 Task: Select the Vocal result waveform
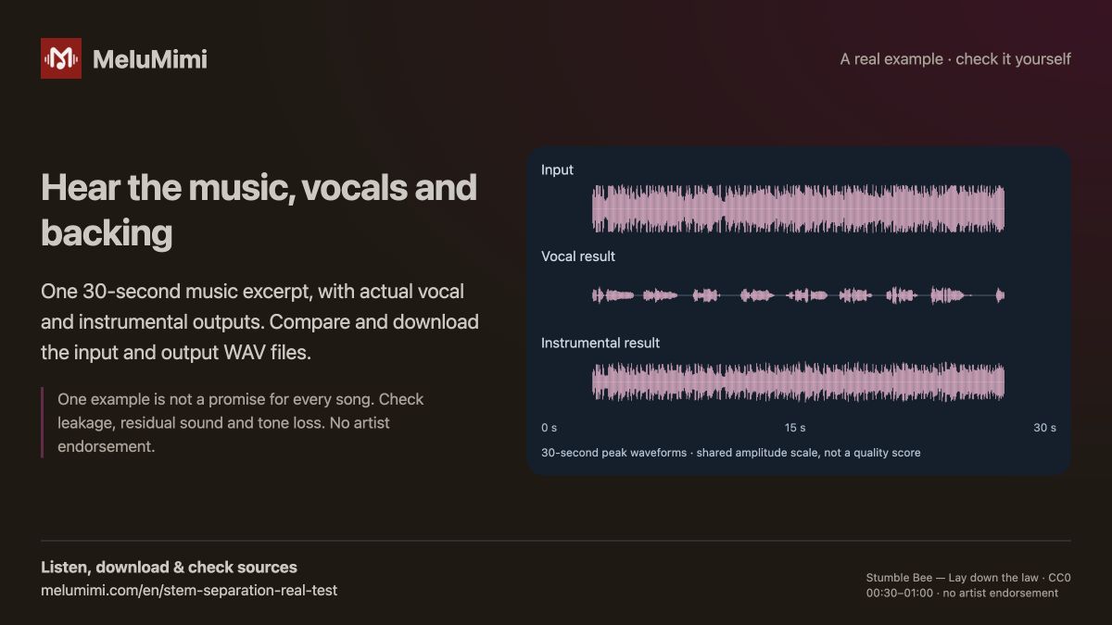click(x=798, y=295)
